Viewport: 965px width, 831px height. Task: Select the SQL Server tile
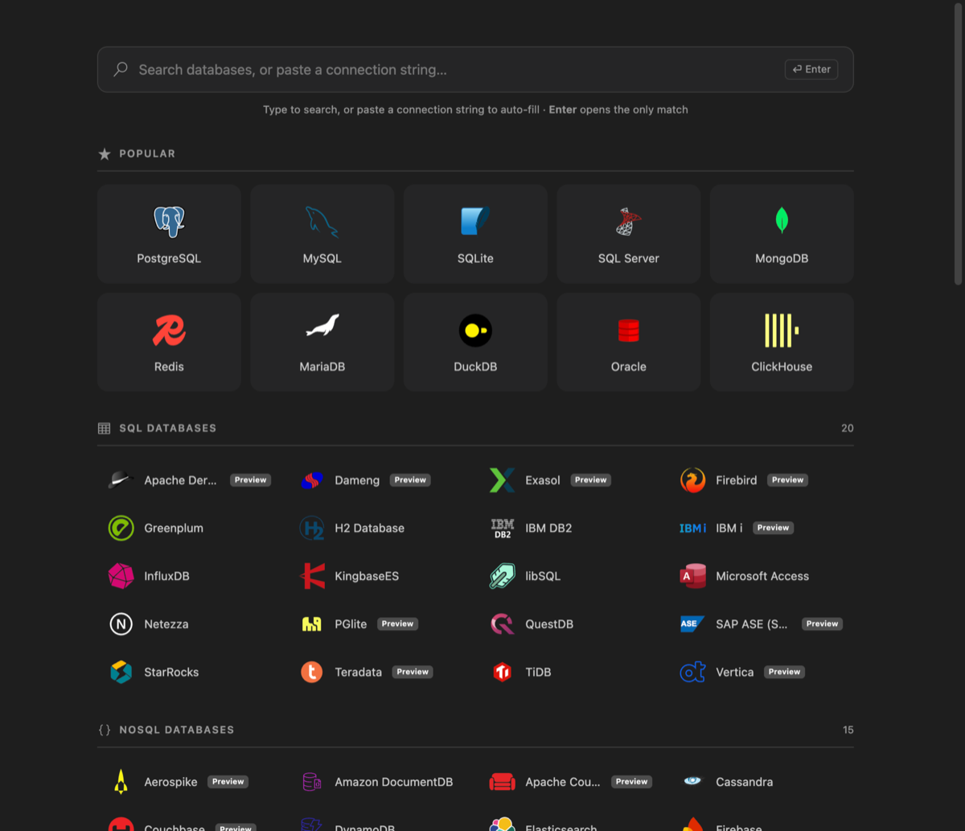coord(629,233)
